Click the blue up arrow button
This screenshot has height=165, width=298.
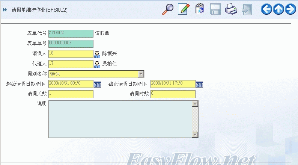(278, 9)
